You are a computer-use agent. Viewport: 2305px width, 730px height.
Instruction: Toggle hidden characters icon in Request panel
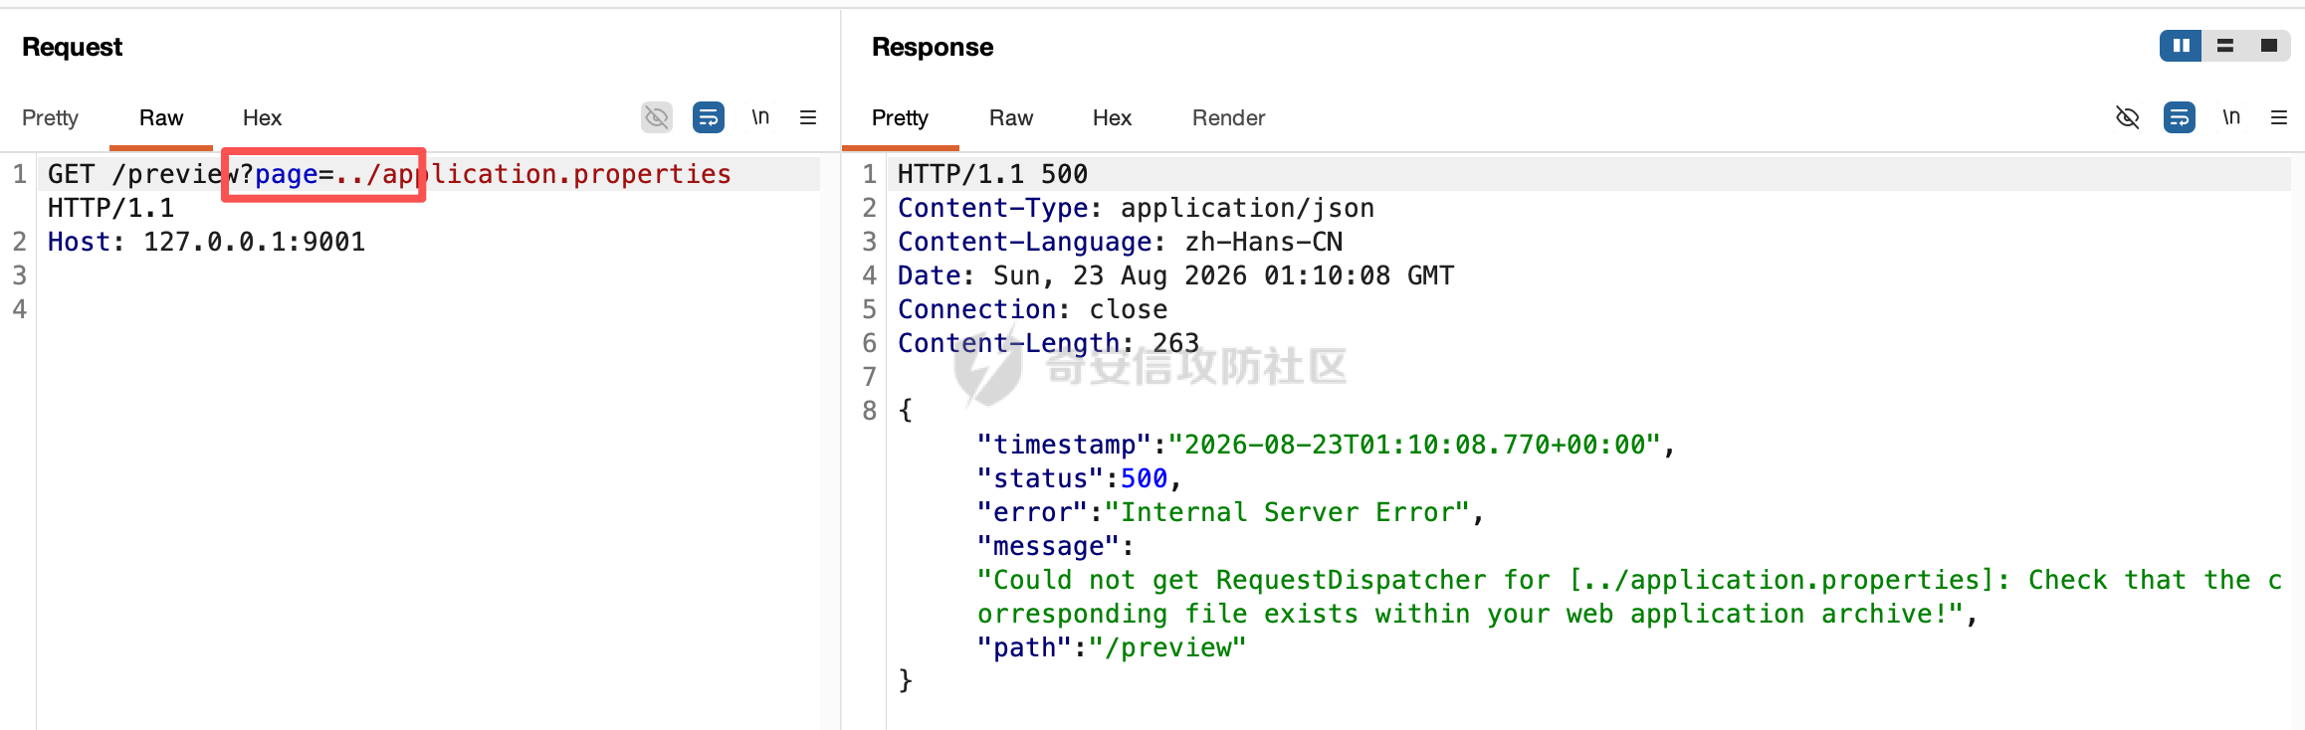click(x=657, y=117)
